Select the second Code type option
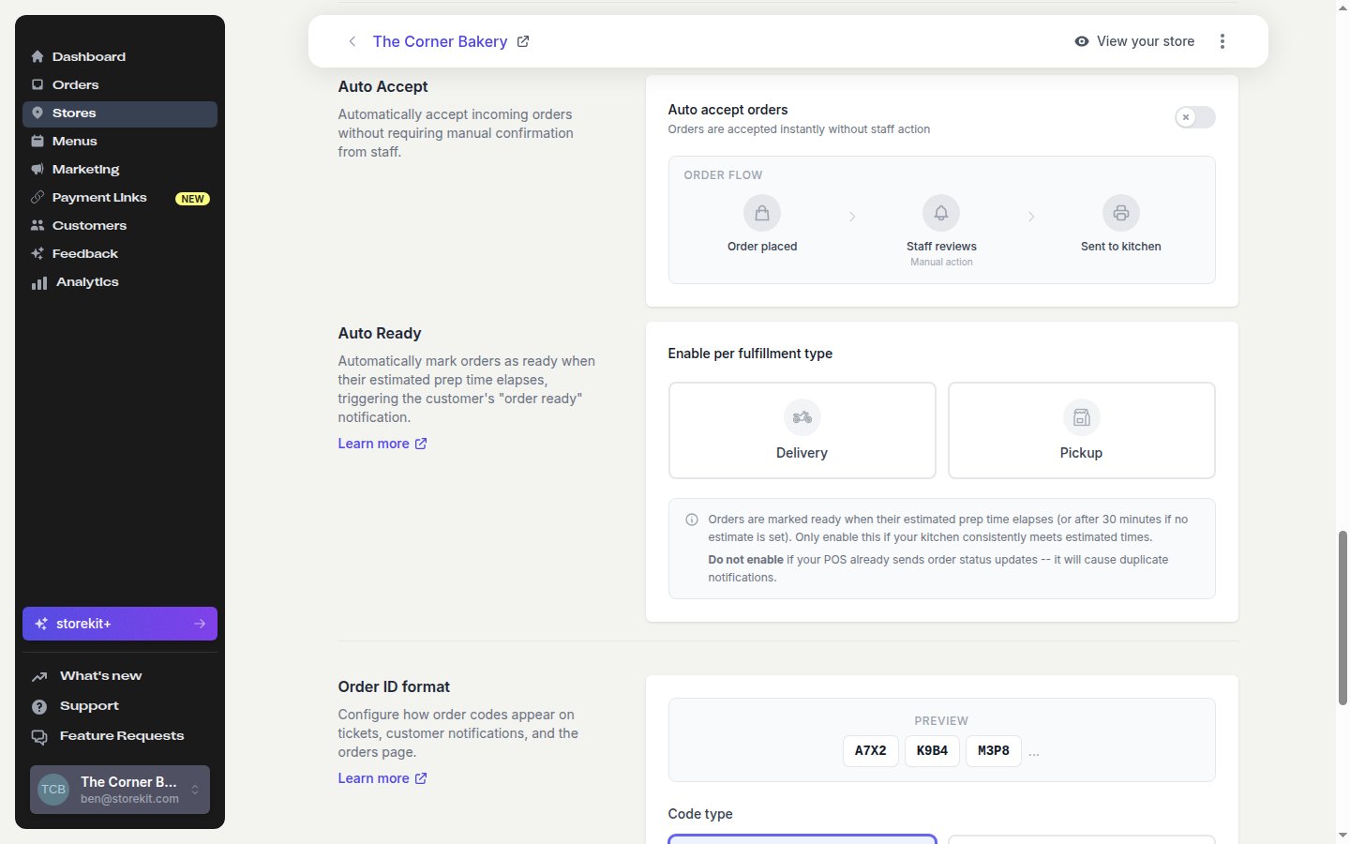This screenshot has width=1350, height=844. click(x=1082, y=839)
